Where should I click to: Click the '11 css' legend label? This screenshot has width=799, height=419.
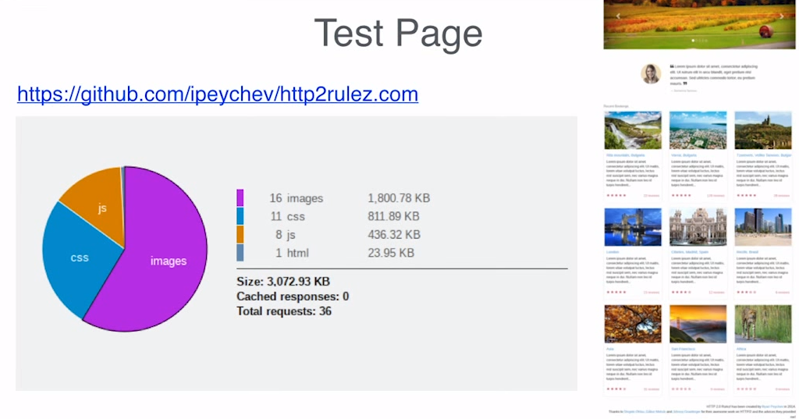287,217
